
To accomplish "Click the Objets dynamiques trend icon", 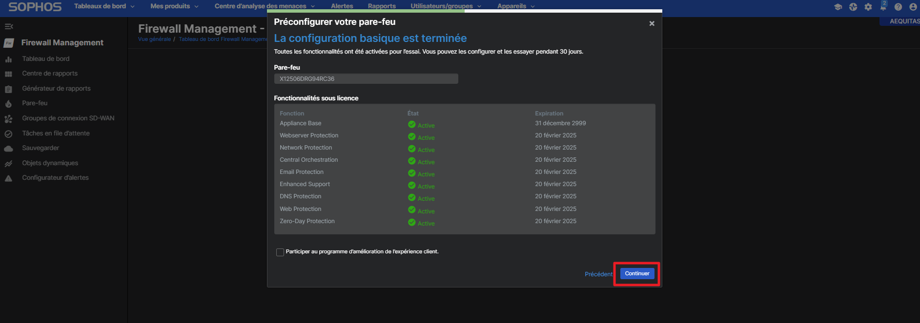I will [x=8, y=164].
